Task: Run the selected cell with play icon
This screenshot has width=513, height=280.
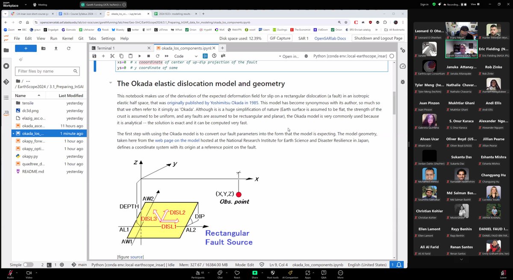Action: [x=139, y=56]
